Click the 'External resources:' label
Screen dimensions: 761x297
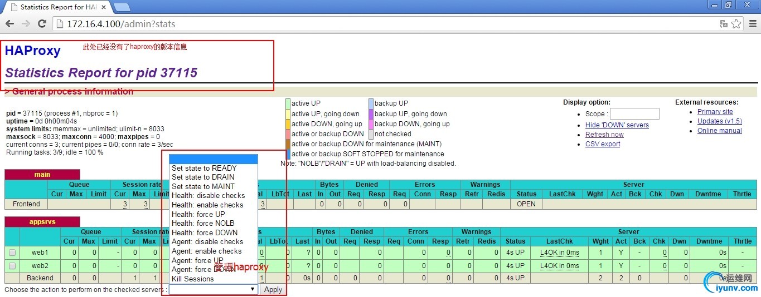pos(707,102)
